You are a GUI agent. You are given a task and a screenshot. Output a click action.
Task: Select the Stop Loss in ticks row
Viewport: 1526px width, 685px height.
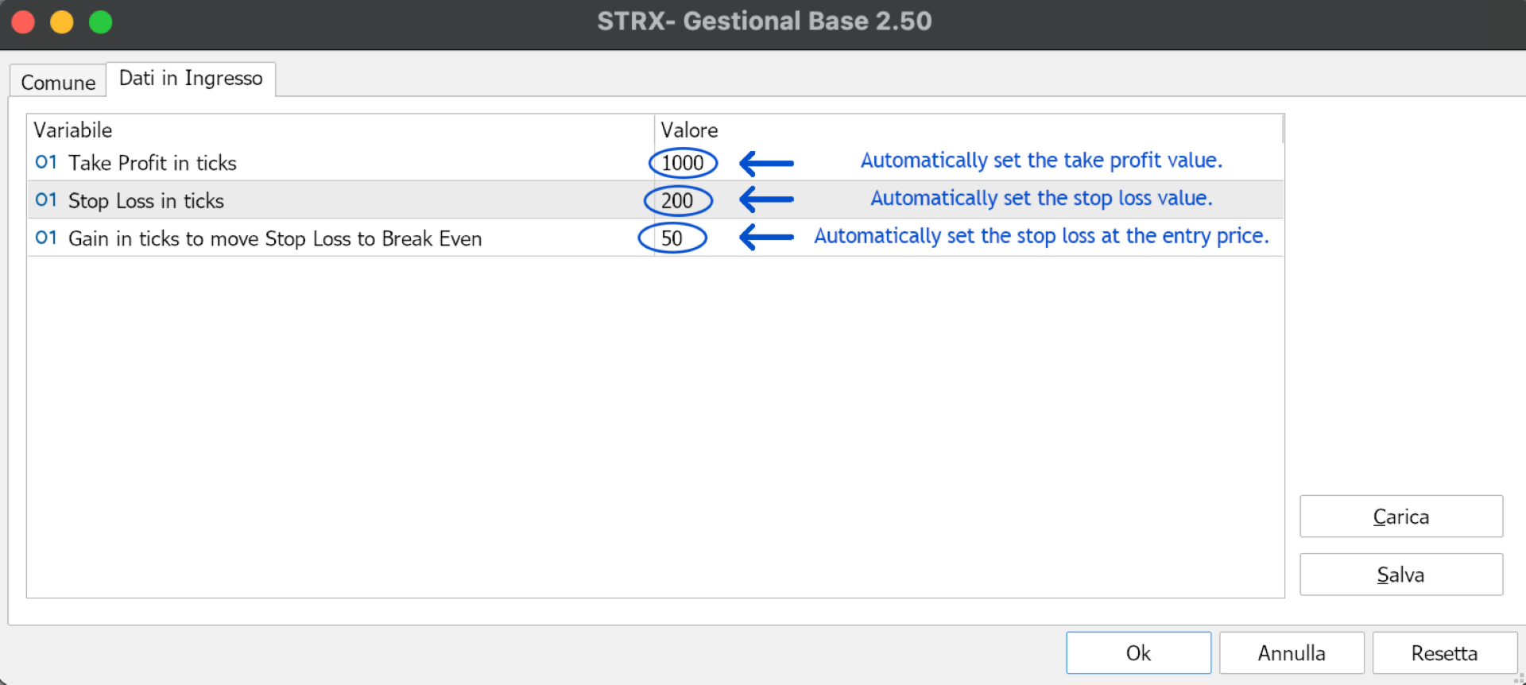318,200
